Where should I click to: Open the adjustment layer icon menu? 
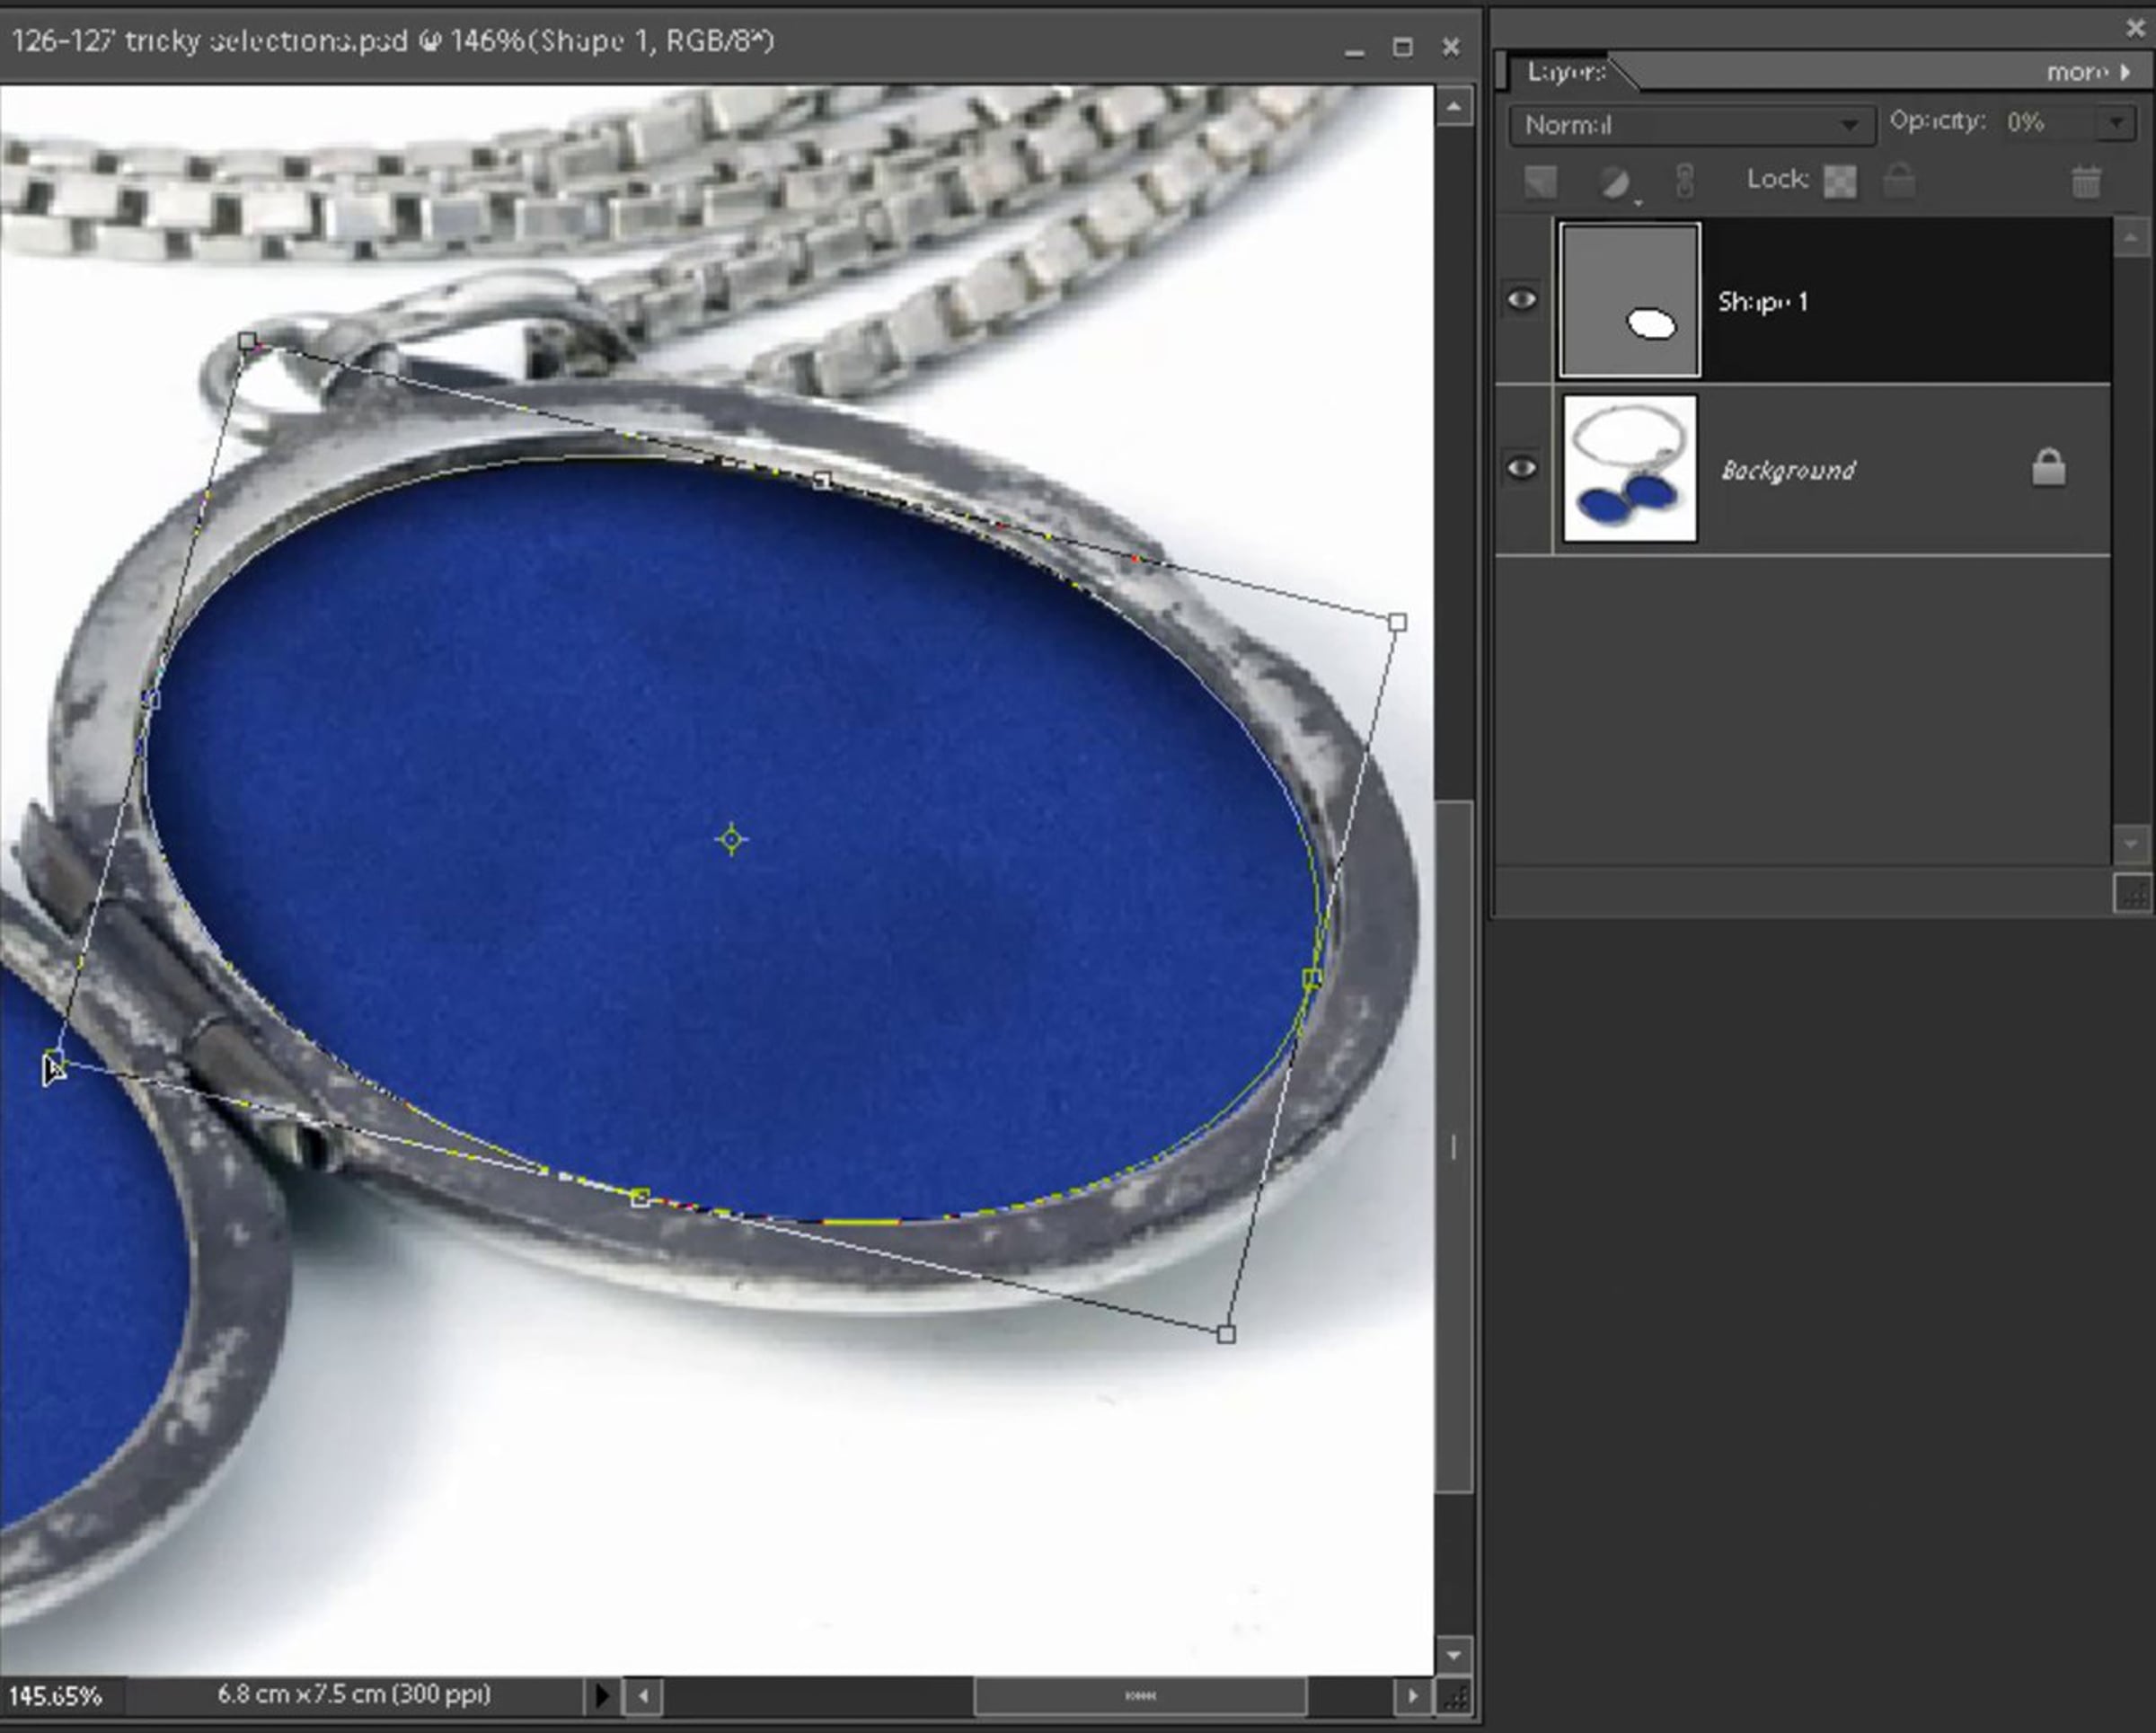1615,182
